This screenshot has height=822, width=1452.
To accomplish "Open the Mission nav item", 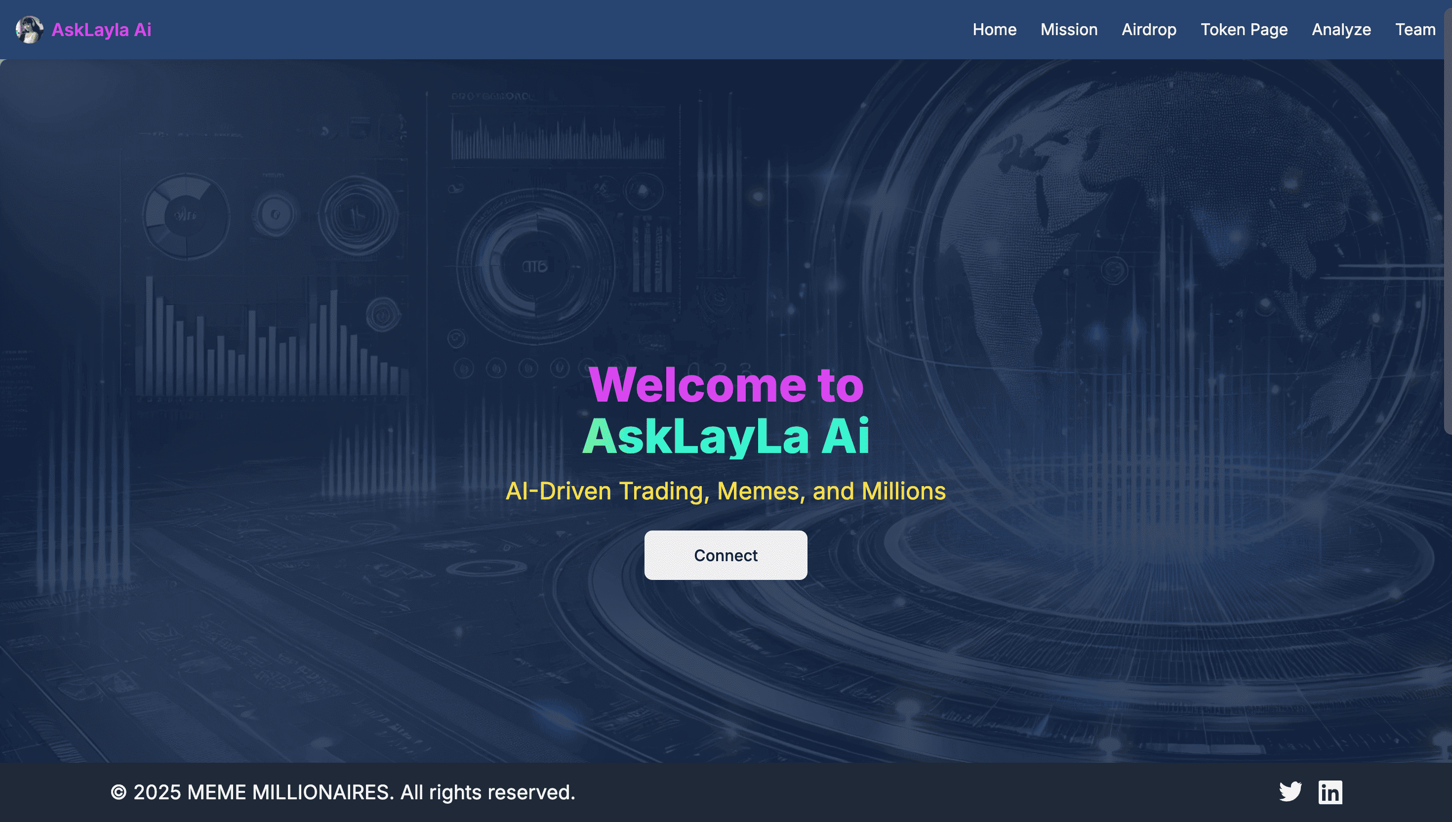I will pyautogui.click(x=1069, y=29).
